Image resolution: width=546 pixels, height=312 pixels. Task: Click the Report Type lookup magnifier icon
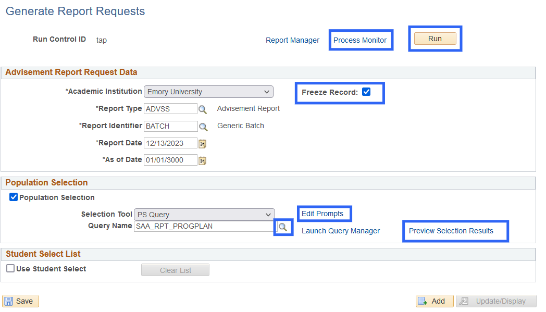(x=203, y=109)
